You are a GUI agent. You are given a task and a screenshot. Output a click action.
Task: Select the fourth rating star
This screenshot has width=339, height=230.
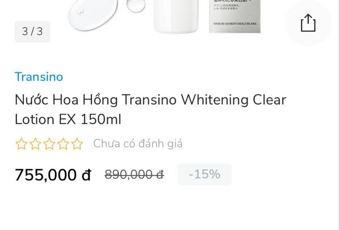click(63, 144)
